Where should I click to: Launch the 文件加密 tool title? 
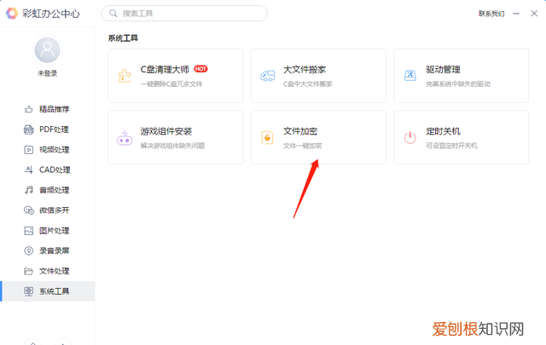coord(300,131)
